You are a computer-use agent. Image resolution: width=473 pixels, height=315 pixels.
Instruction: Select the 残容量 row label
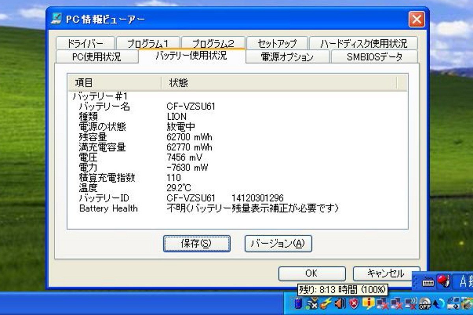coord(93,137)
